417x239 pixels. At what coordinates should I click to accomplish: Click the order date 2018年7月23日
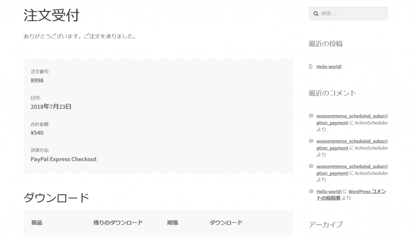click(x=51, y=107)
